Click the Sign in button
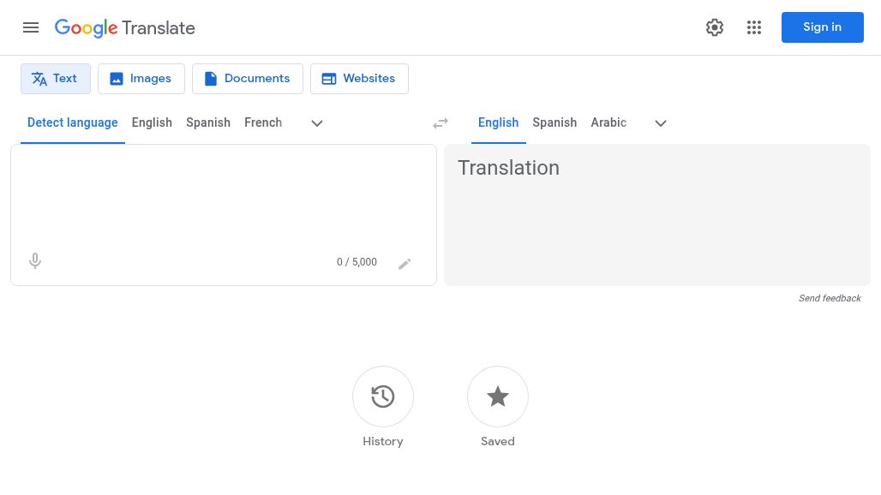 pos(822,27)
